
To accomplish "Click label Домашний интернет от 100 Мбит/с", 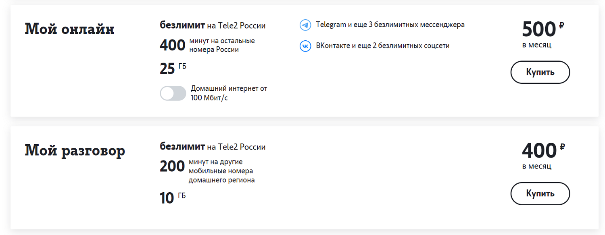I will coord(229,93).
